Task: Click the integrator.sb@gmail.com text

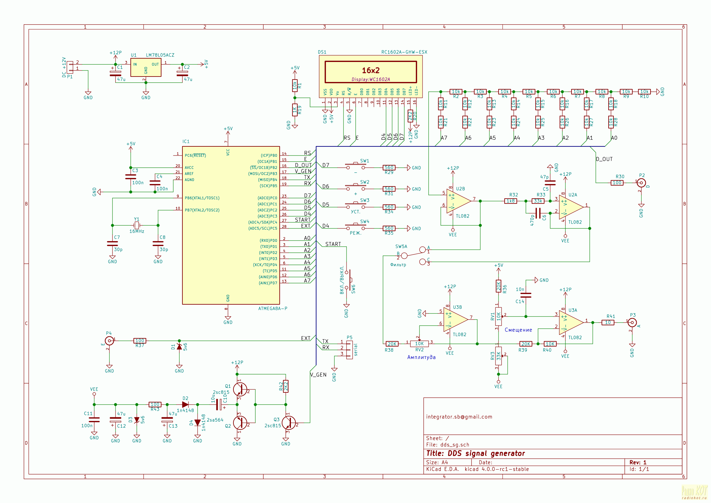Action: pos(459,417)
